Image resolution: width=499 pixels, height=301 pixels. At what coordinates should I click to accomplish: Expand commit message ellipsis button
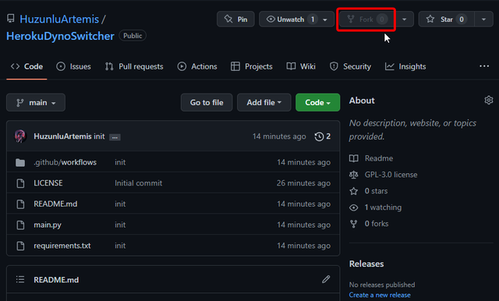click(x=115, y=137)
